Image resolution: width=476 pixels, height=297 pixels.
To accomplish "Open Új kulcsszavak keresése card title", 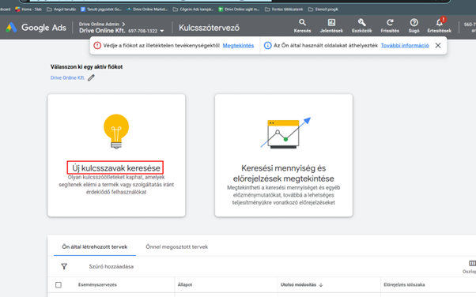I will (x=115, y=168).
